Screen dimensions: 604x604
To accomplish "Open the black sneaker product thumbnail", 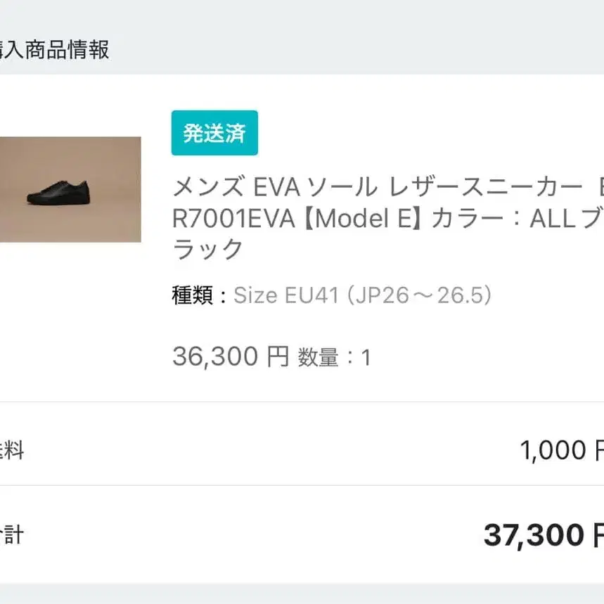I will click(x=70, y=189).
